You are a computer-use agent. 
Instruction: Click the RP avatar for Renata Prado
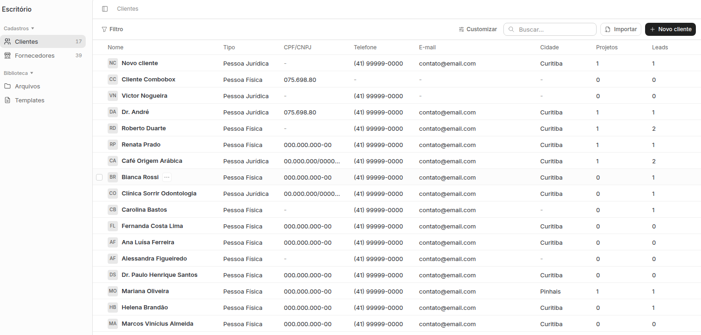coord(113,144)
